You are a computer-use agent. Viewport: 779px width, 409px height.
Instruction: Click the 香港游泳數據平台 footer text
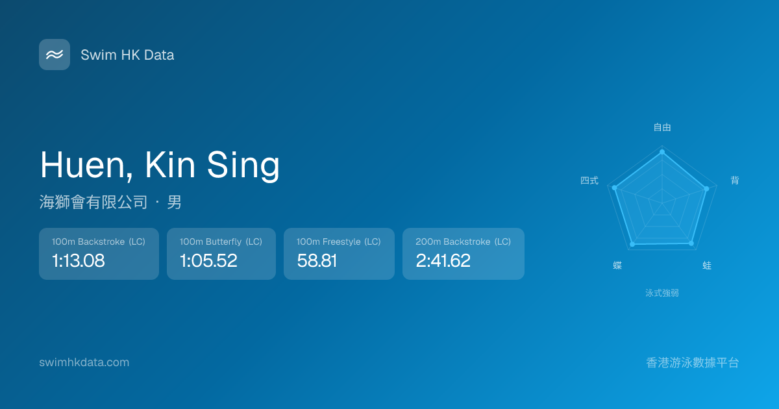(693, 363)
